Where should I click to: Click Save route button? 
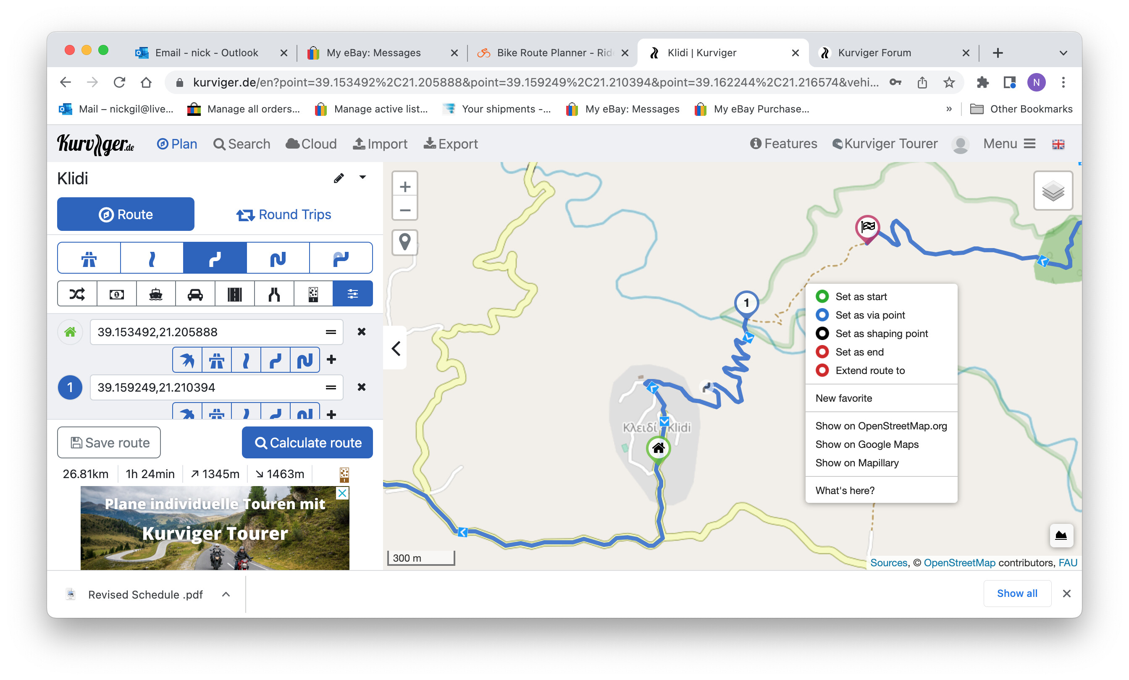109,442
